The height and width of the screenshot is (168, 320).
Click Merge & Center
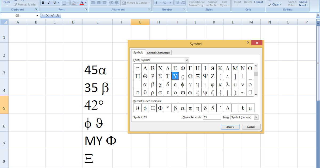click(x=136, y=3)
